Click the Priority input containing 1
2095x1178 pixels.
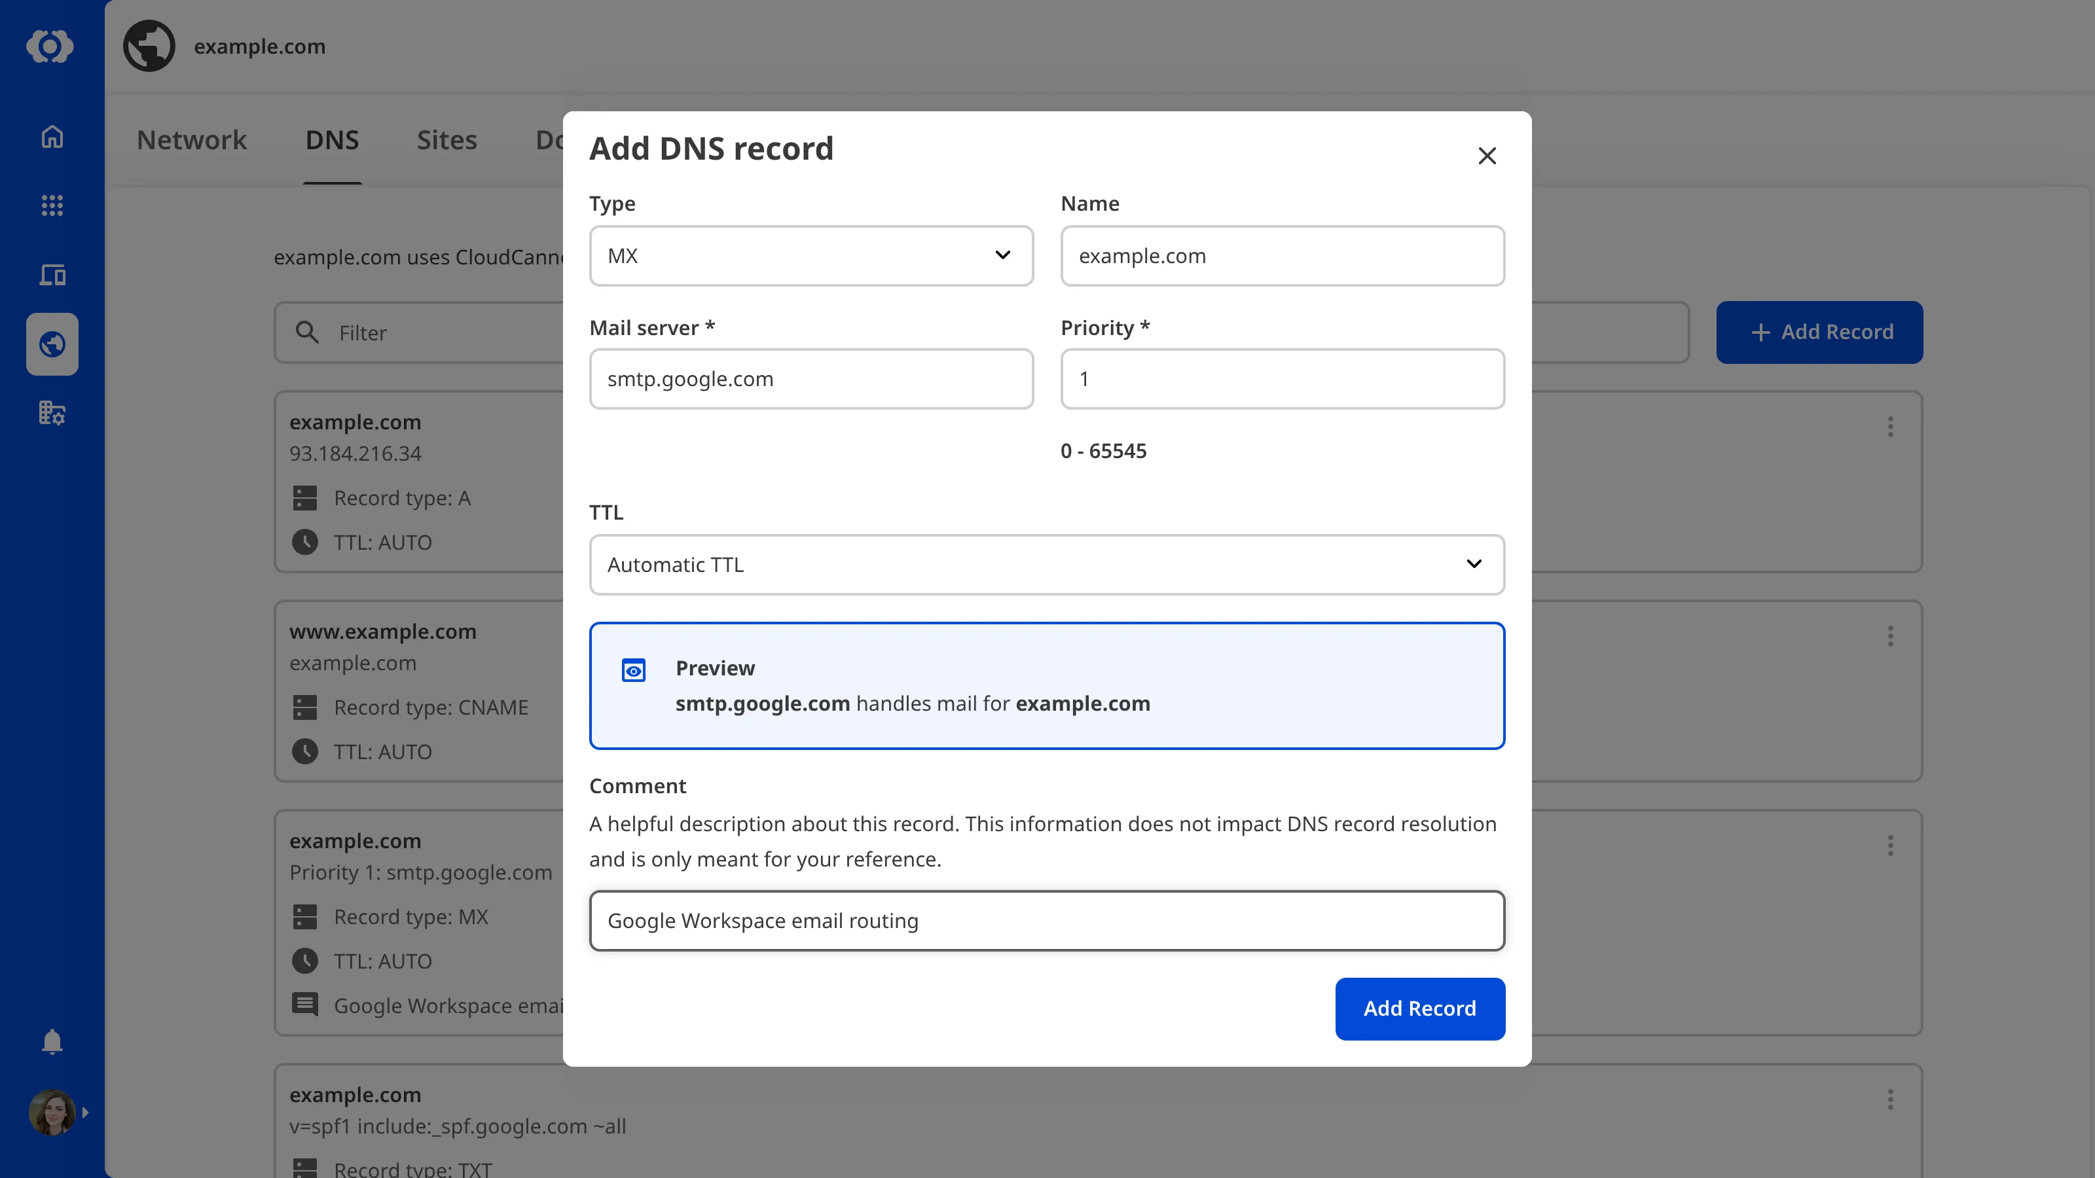pos(1282,379)
